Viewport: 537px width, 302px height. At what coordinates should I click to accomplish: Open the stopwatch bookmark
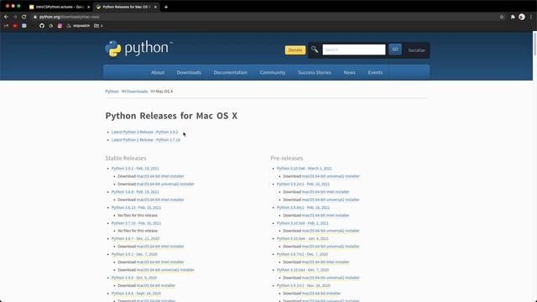pyautogui.click(x=78, y=26)
